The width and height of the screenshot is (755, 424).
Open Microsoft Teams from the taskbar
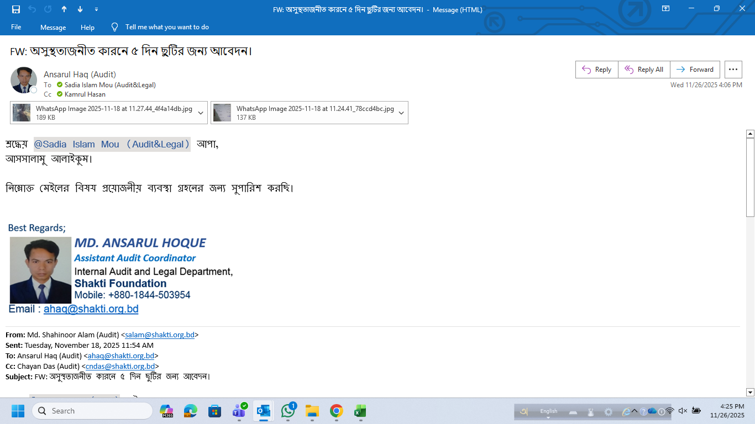click(x=239, y=411)
